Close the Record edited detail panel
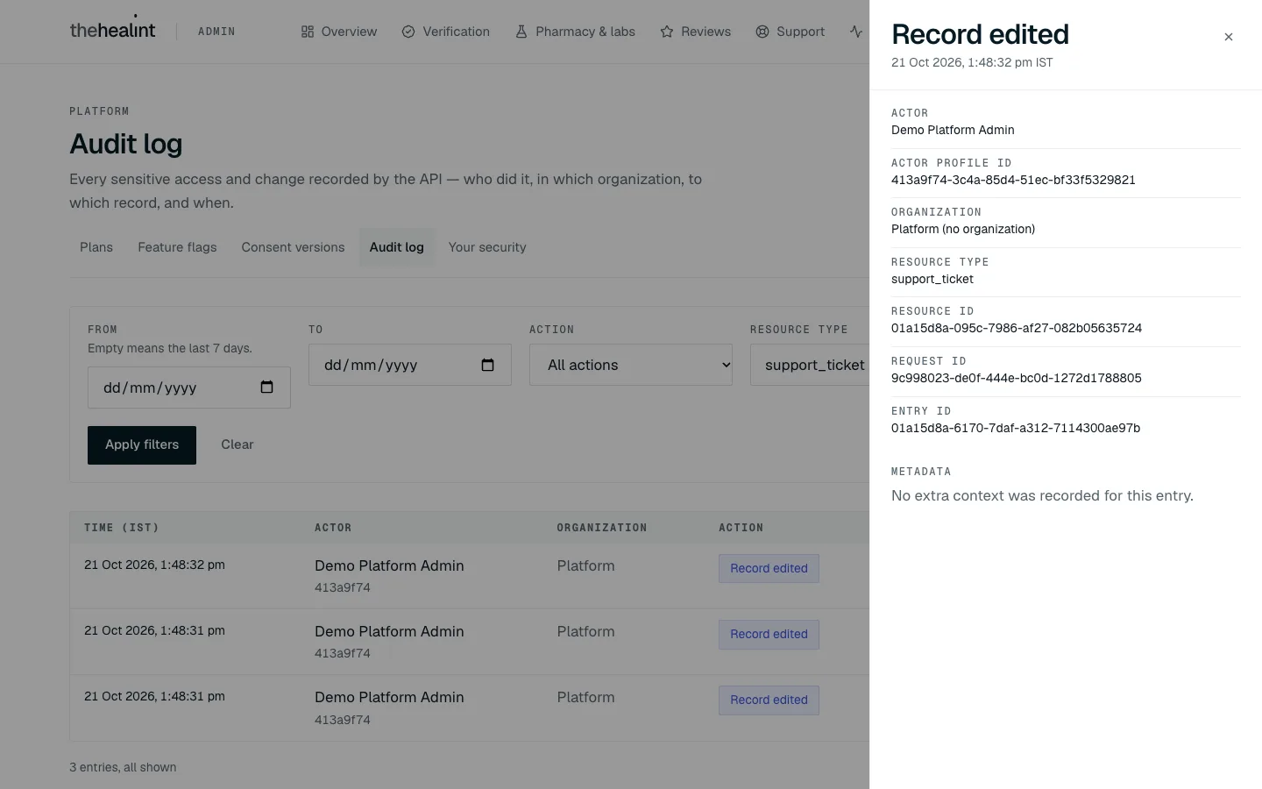Image resolution: width=1262 pixels, height=789 pixels. click(x=1228, y=37)
